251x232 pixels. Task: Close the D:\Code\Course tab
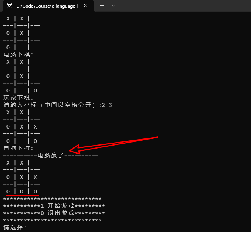86,6
